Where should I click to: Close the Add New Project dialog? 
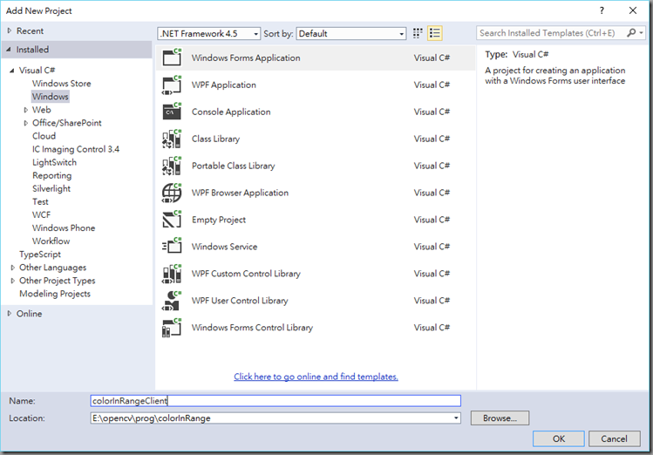click(x=633, y=10)
